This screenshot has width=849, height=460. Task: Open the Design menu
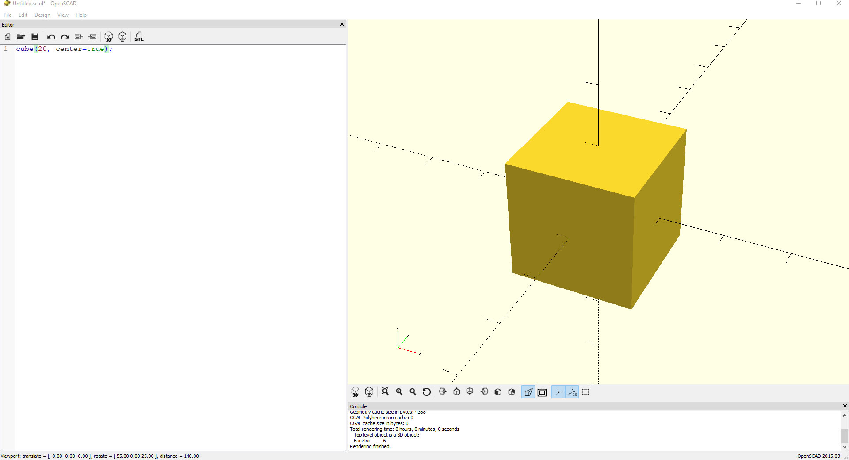click(42, 15)
